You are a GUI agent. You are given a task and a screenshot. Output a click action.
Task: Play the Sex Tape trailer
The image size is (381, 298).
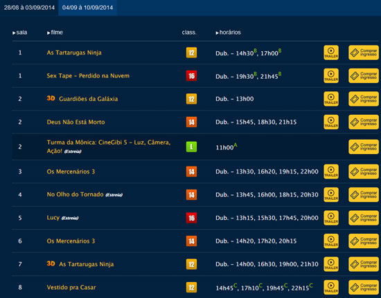tap(331, 75)
